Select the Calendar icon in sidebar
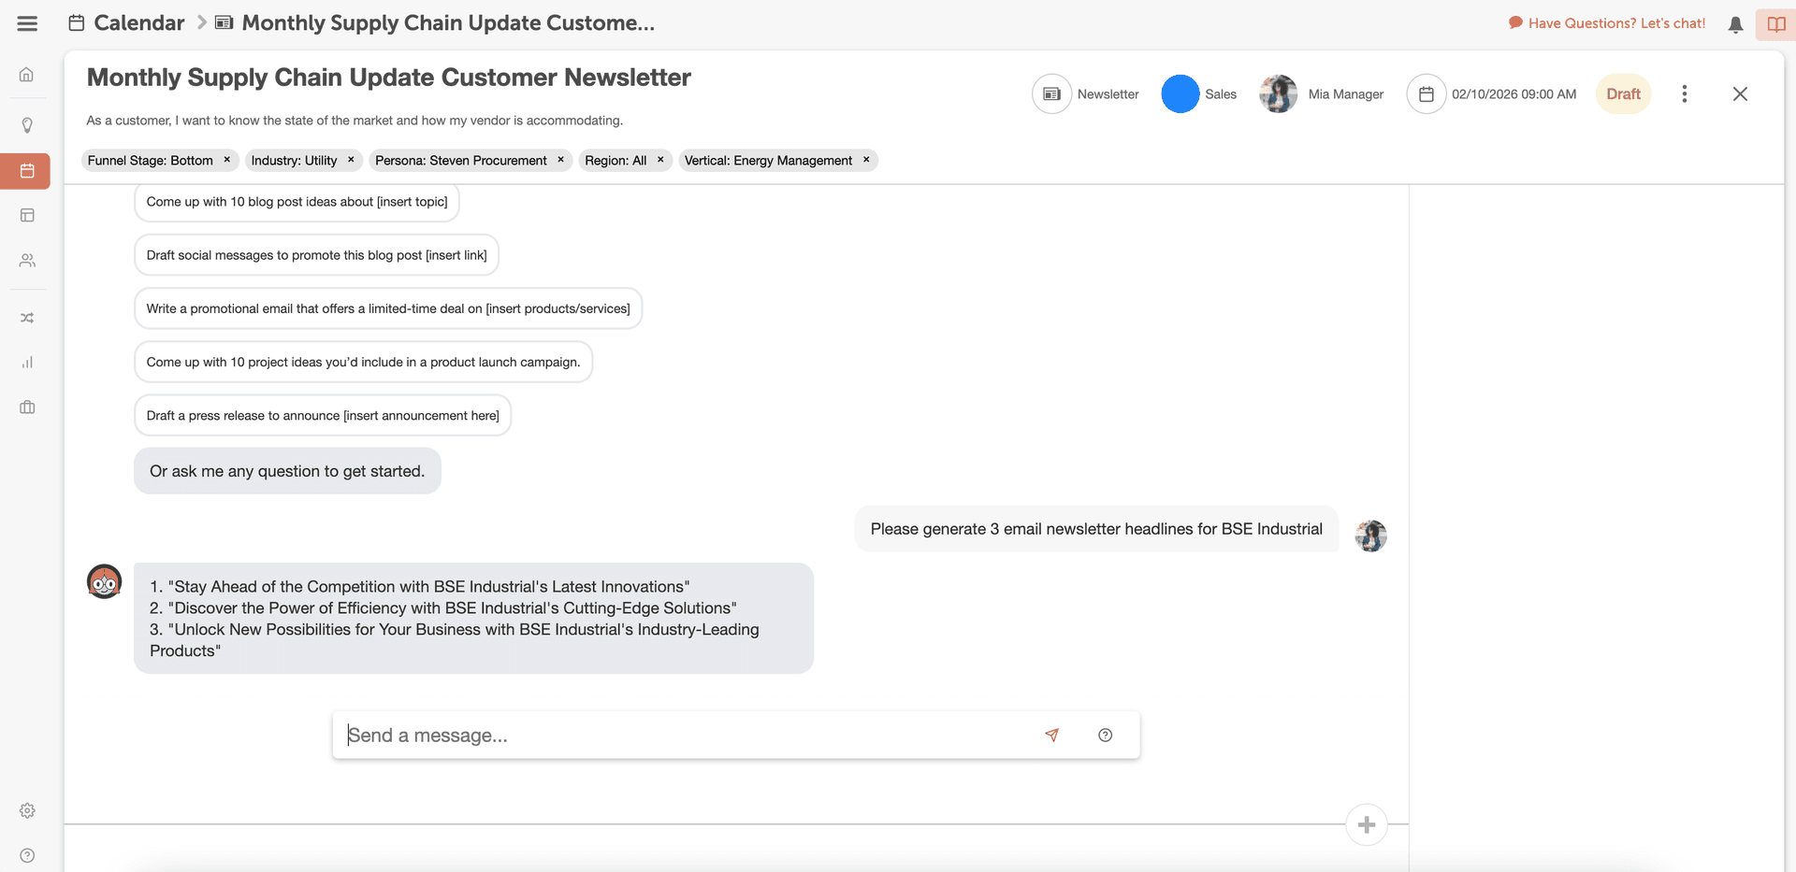 coord(26,171)
